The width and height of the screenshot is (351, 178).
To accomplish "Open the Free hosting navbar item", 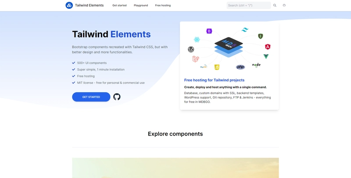I will [163, 5].
